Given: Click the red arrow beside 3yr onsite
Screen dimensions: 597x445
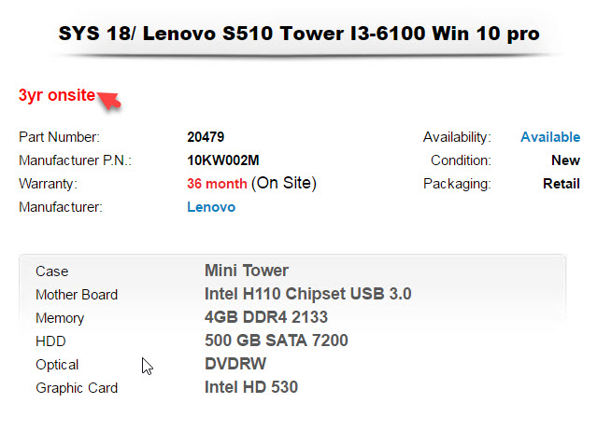Looking at the screenshot, I should point(109,99).
